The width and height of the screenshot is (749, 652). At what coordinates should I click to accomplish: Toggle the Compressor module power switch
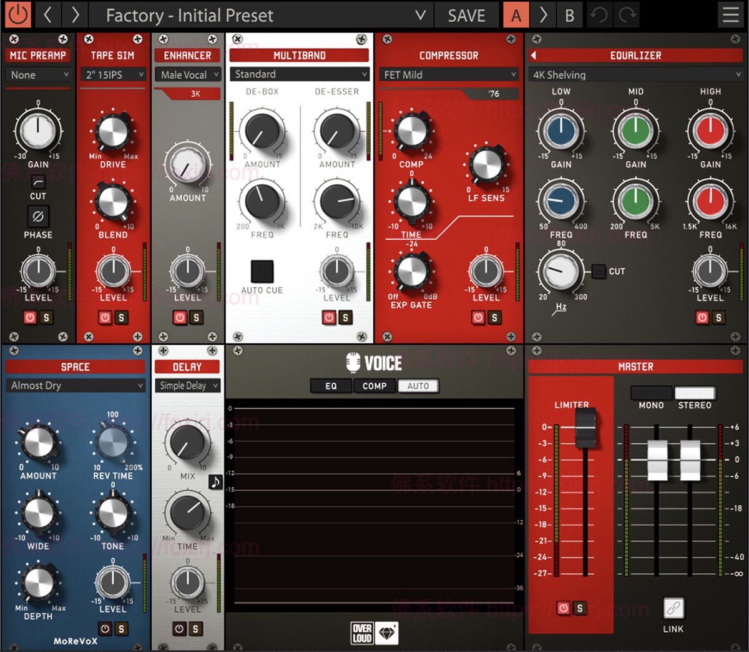click(x=477, y=317)
